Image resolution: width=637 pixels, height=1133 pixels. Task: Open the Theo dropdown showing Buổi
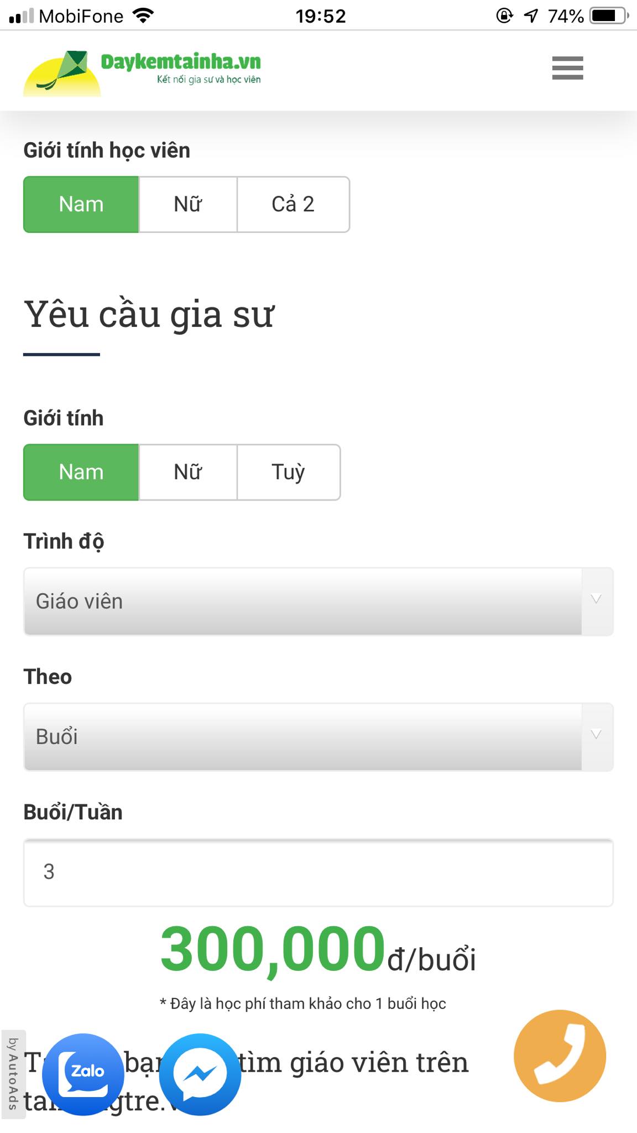pyautogui.click(x=303, y=737)
